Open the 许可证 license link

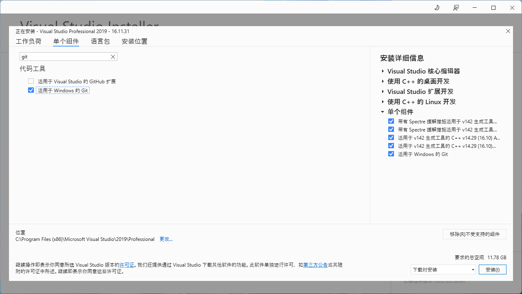127,265
